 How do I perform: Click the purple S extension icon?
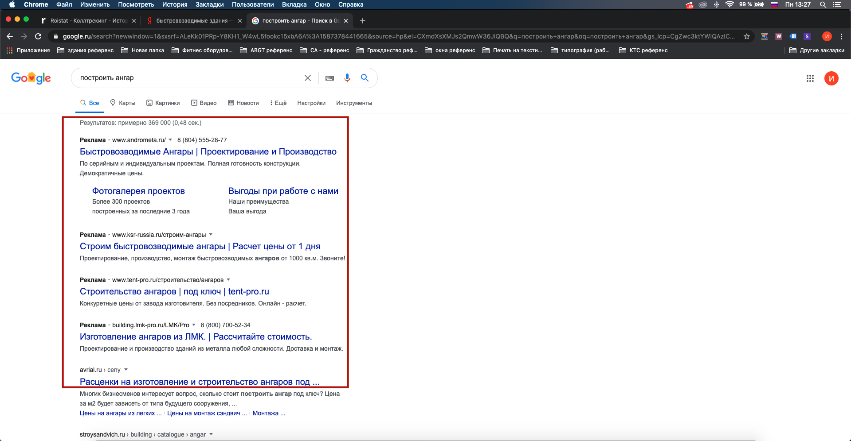[807, 36]
